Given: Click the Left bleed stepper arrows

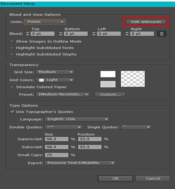Looking at the screenshot, I should (94, 34).
